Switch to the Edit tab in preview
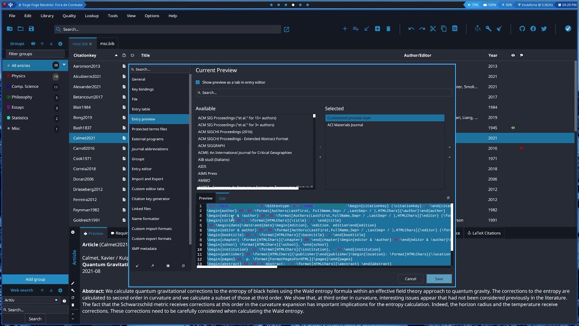The height and width of the screenshot is (326, 579). click(x=222, y=198)
